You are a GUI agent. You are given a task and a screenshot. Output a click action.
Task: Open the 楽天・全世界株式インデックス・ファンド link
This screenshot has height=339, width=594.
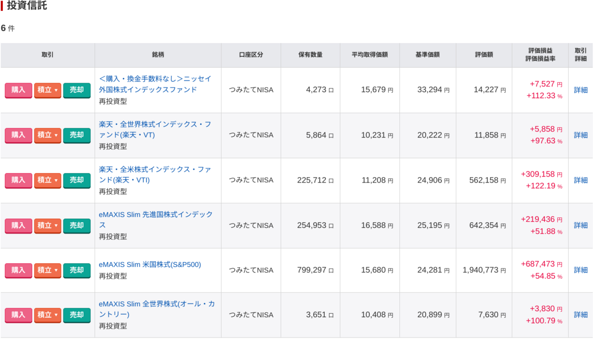155,129
